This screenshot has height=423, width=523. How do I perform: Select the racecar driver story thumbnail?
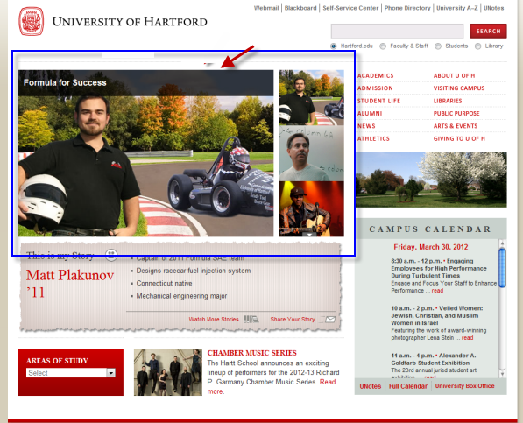311,97
